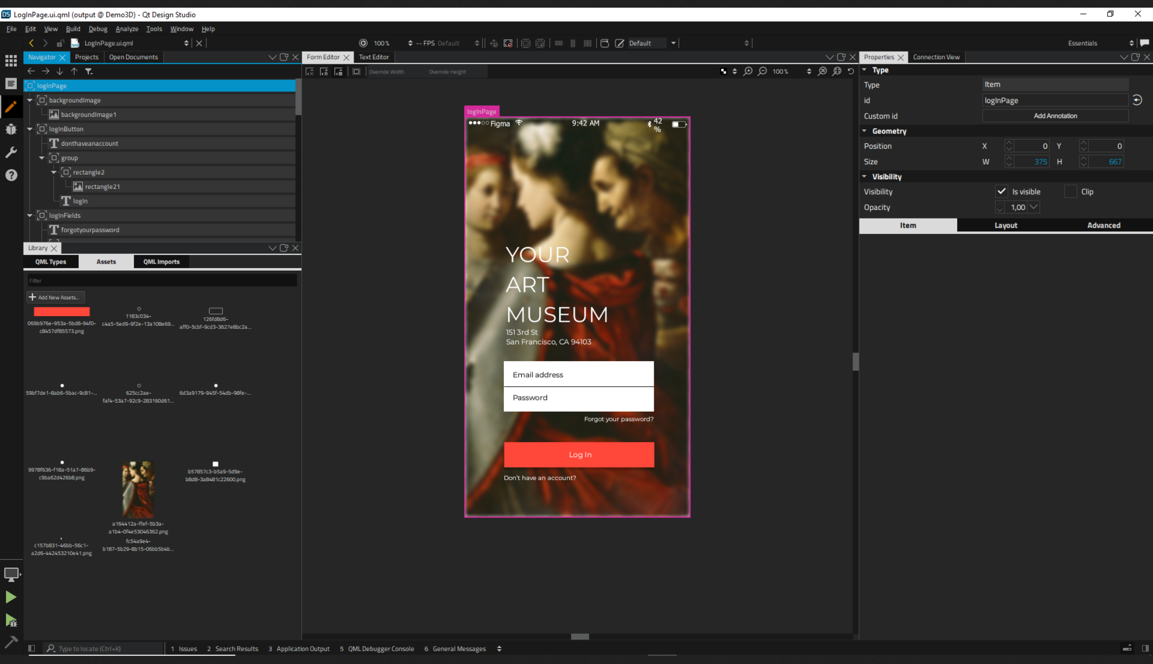
Task: Toggle the id alias export button
Action: (x=1137, y=100)
